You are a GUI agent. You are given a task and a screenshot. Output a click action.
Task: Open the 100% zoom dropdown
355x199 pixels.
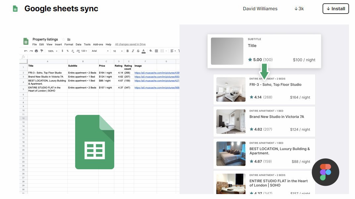click(x=53, y=51)
